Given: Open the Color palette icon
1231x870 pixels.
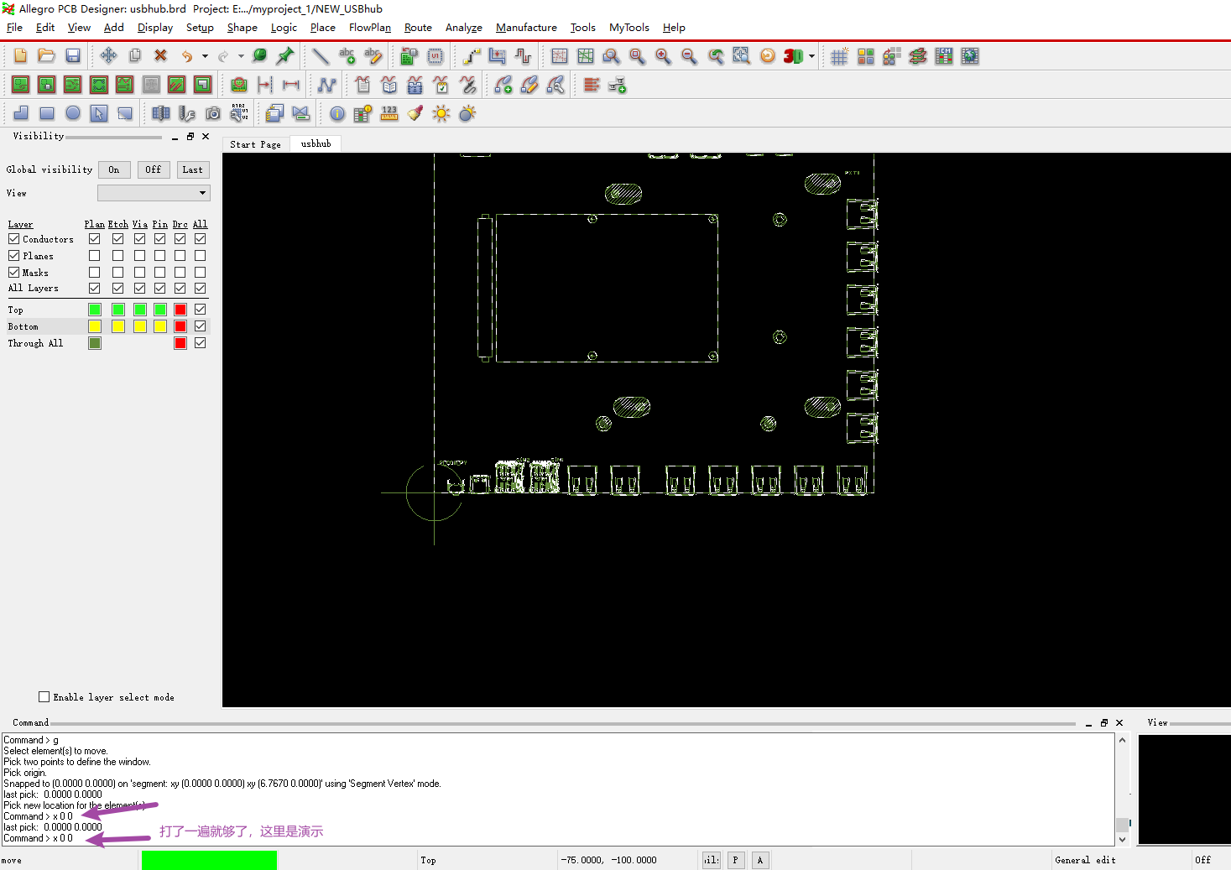Looking at the screenshot, I should click(865, 56).
